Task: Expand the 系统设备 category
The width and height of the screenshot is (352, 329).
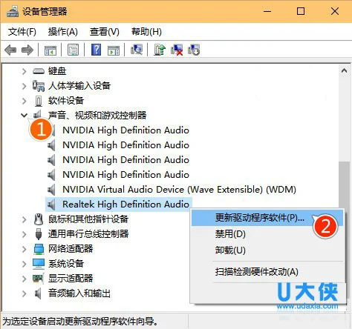Action: pos(24,264)
